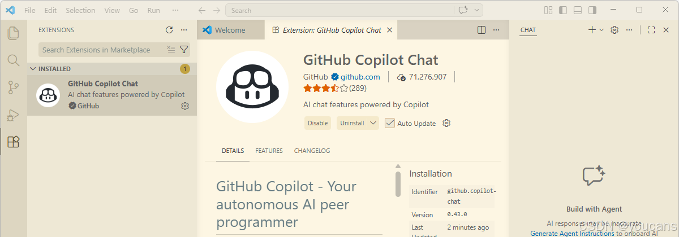Open Copilot chat icon in title bar

[x=463, y=10]
